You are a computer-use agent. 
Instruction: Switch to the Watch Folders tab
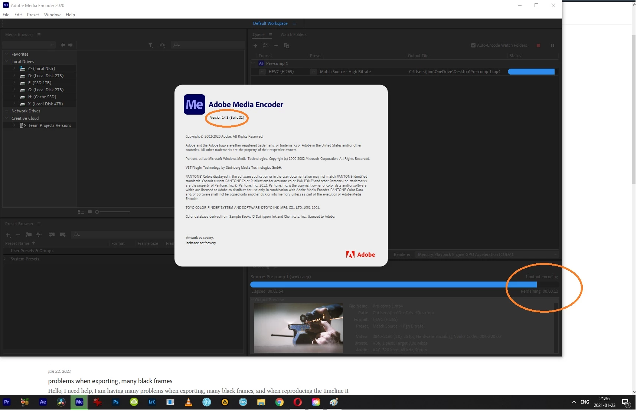coord(294,35)
